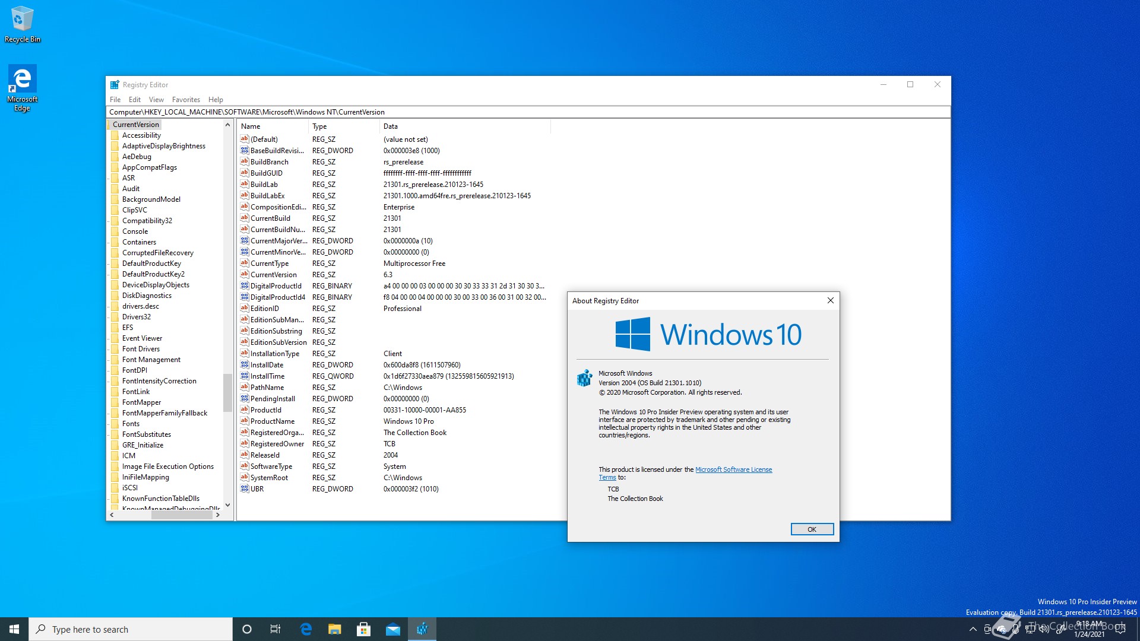The image size is (1140, 641).
Task: Click the Windows Start button
Action: point(14,629)
